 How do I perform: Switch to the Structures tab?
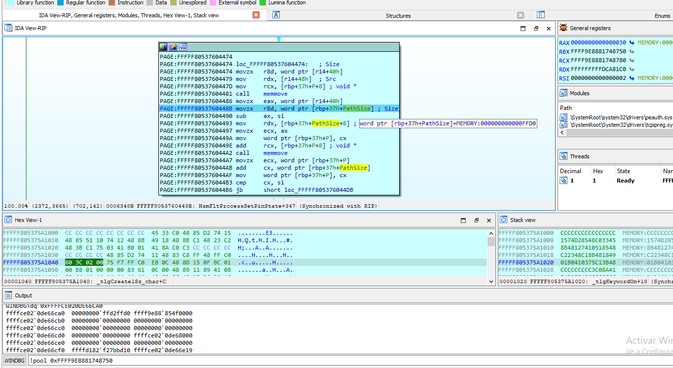point(398,16)
